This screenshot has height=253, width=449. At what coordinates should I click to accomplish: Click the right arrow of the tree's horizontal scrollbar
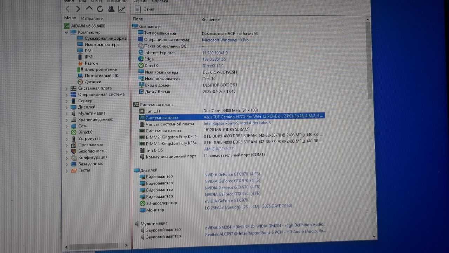[x=126, y=245]
